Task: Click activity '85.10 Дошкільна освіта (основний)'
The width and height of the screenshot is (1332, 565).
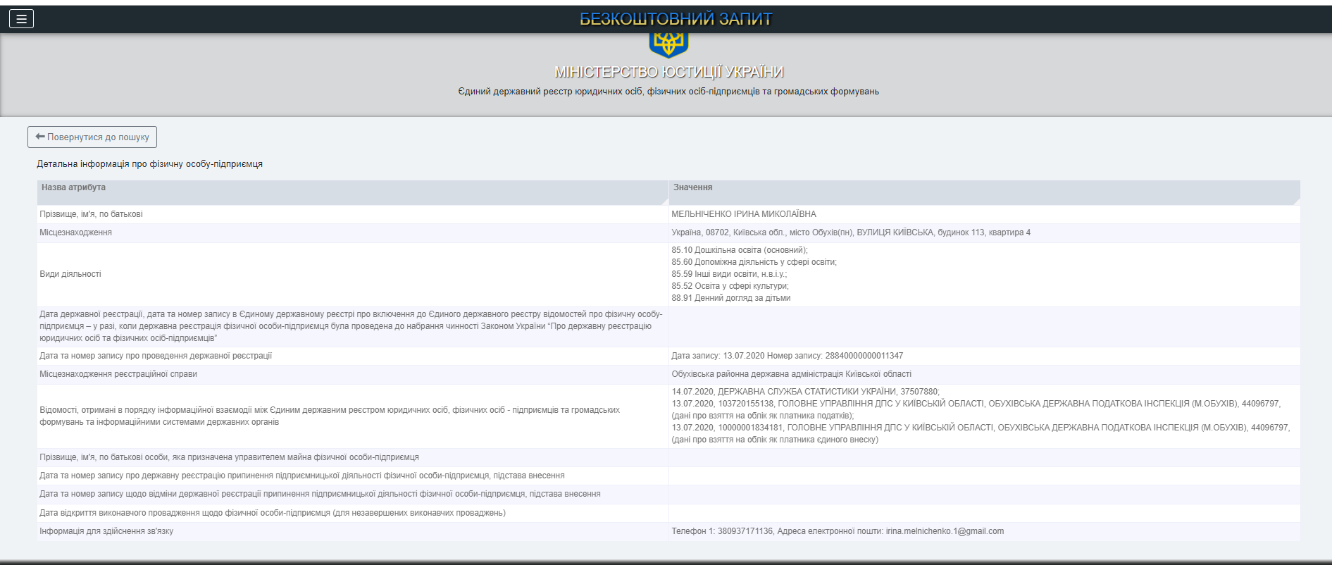Action: point(739,250)
